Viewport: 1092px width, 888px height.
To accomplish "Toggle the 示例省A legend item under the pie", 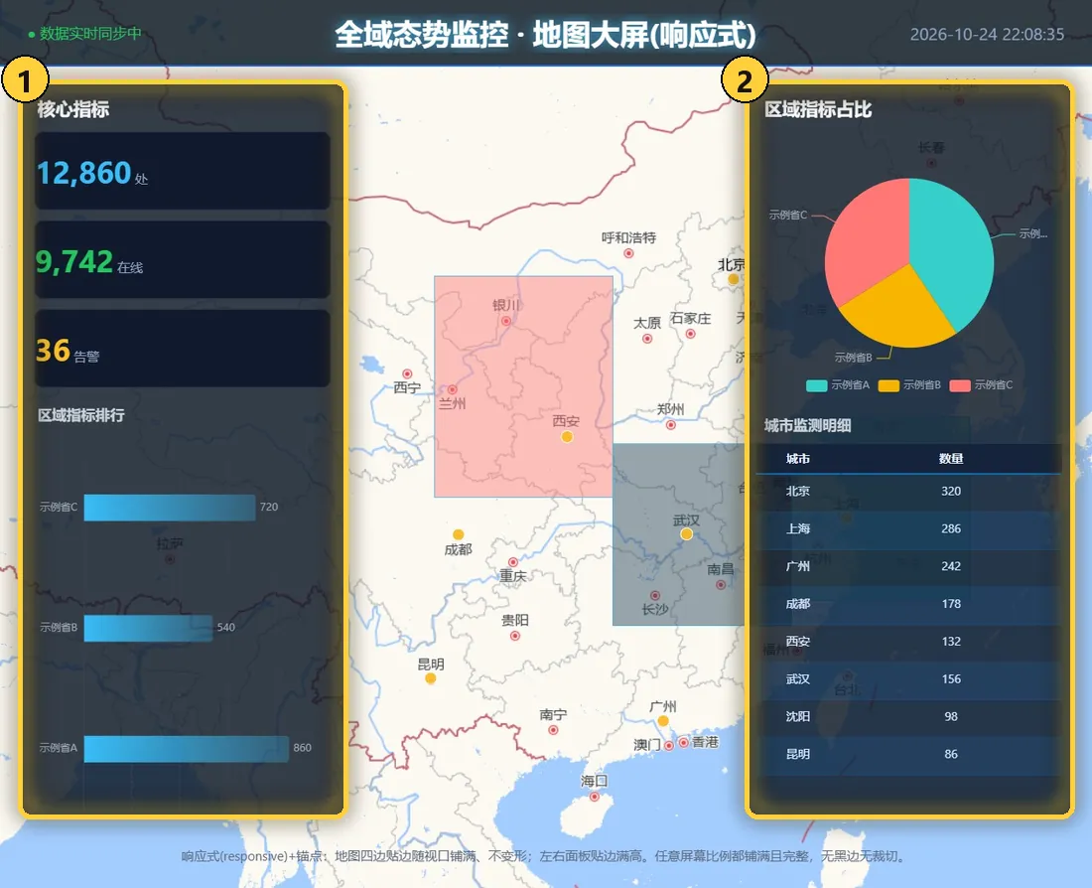I will click(838, 384).
